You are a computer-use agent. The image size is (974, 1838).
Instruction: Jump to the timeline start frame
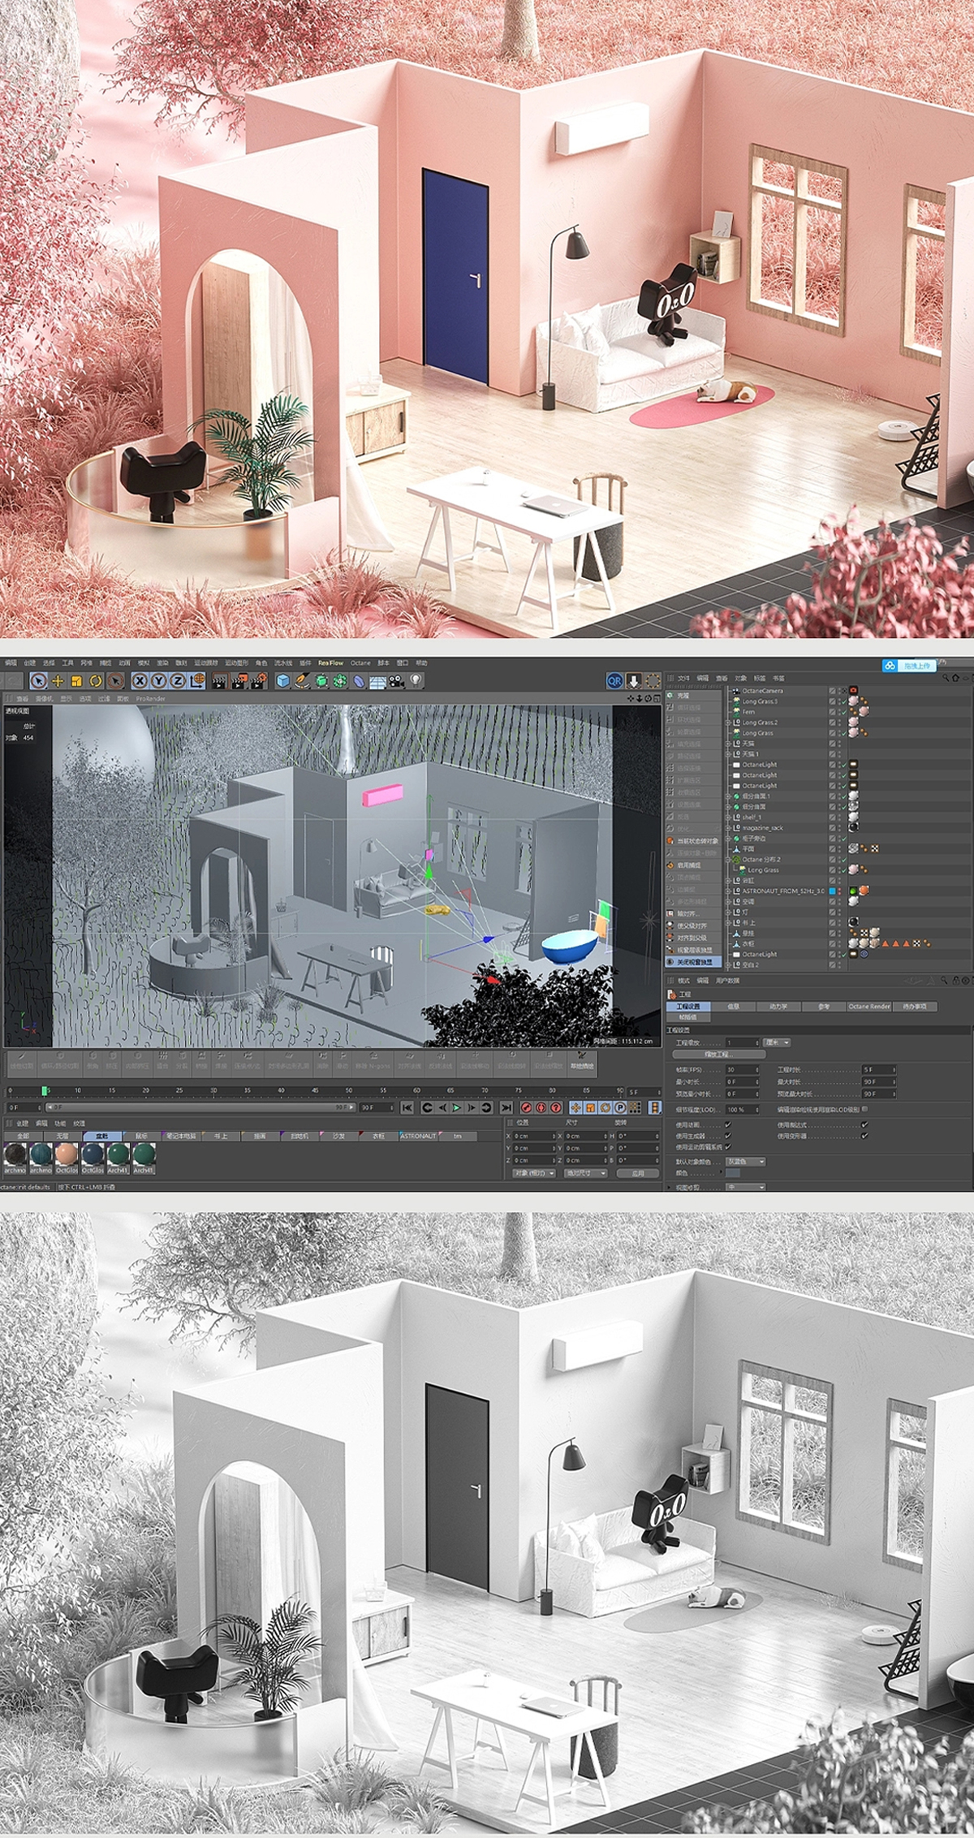coord(407,1107)
